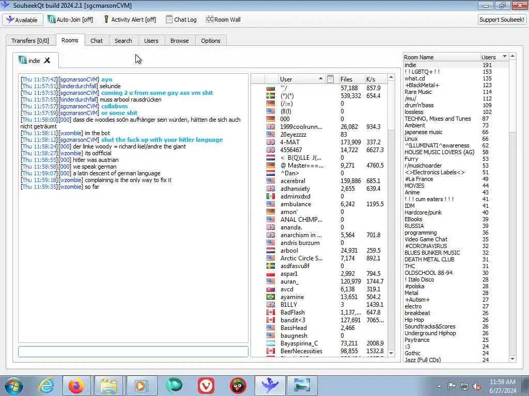Click Soulseek bird icon in taskbar
529x396 pixels.
click(x=270, y=386)
